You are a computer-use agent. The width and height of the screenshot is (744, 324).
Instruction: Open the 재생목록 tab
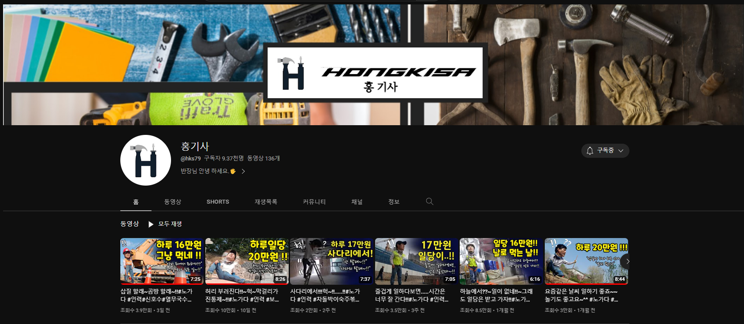pos(266,202)
